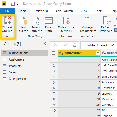117x117 pixels.
Task: Select the BusinessUnitID column header
Action: pyautogui.click(x=79, y=53)
